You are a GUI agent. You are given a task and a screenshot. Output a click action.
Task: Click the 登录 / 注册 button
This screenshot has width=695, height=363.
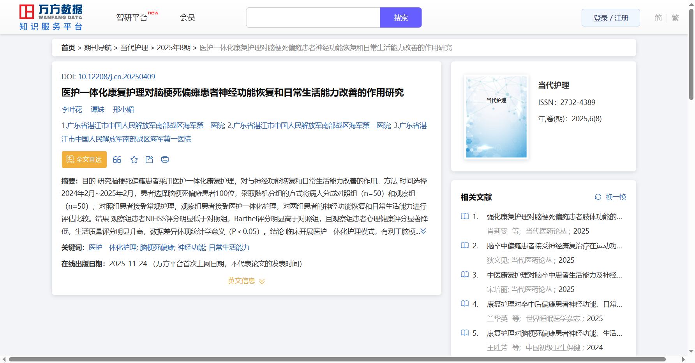pos(610,18)
